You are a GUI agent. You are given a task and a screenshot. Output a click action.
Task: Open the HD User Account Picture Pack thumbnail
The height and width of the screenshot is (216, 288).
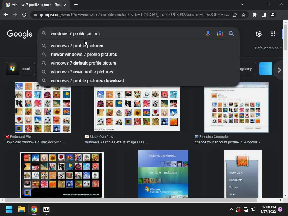point(163,174)
